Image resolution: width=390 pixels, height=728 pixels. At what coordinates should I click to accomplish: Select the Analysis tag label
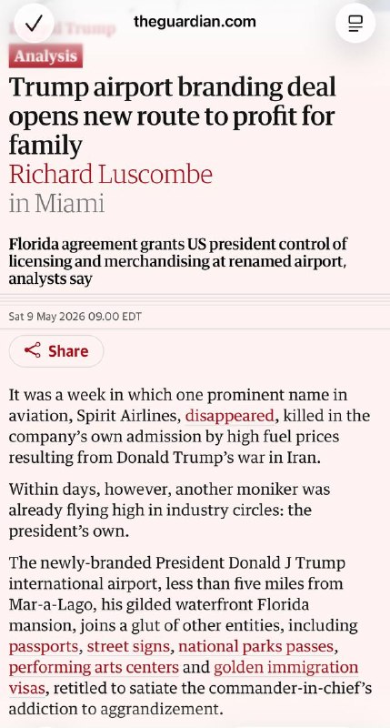(45, 56)
